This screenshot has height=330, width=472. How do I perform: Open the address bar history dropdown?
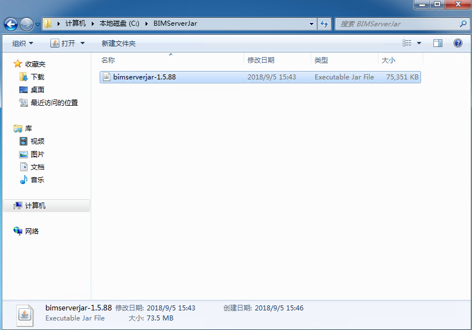(x=312, y=24)
